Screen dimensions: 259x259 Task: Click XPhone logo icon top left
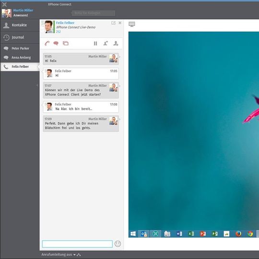4,4
